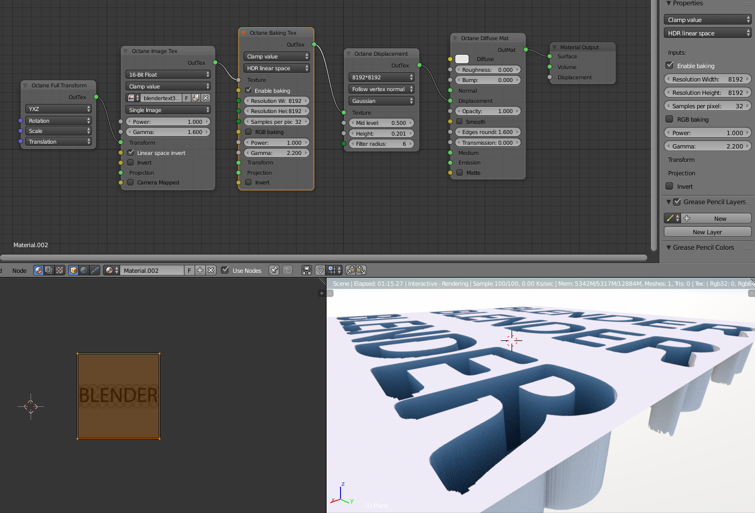The image size is (755, 513).
Task: Click the Diffuse white color swatch
Action: pyautogui.click(x=462, y=59)
